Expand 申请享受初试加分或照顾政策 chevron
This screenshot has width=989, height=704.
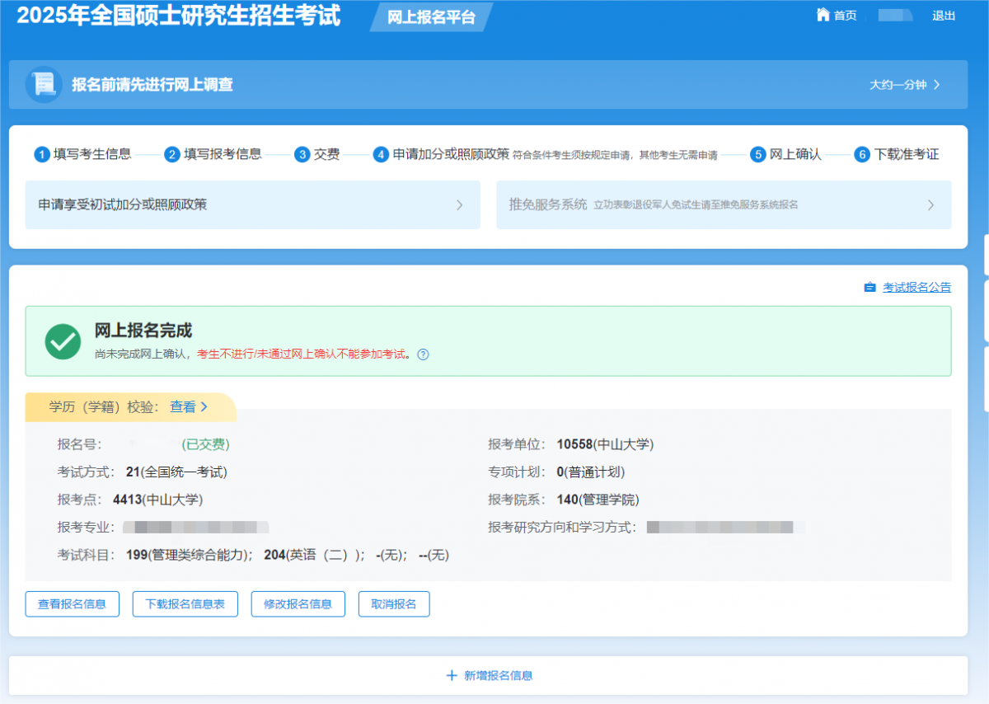[x=460, y=205]
